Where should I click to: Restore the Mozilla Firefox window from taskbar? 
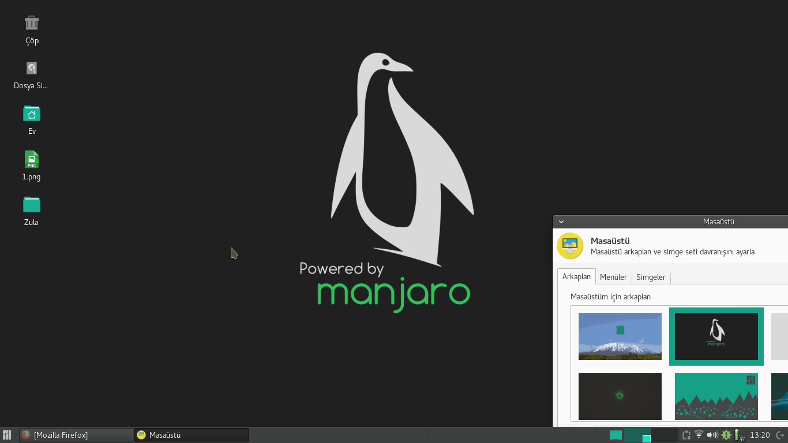(x=76, y=435)
